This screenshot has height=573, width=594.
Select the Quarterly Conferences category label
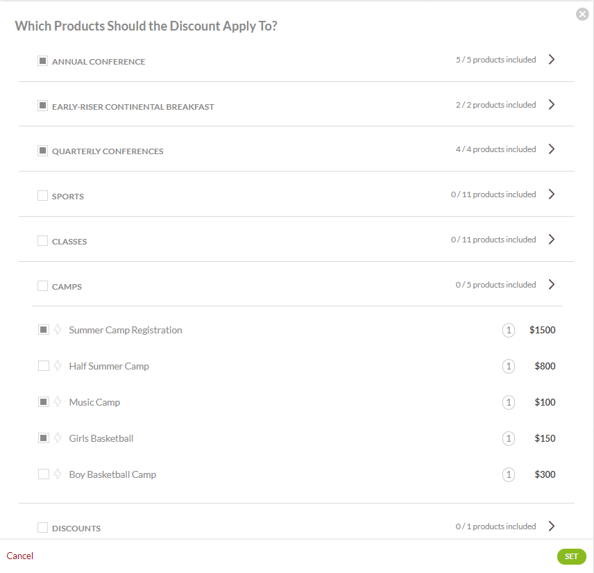coord(108,151)
